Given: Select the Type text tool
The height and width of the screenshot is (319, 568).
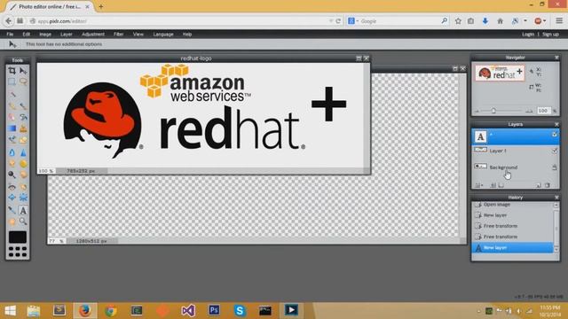Looking at the screenshot, I should [23, 210].
